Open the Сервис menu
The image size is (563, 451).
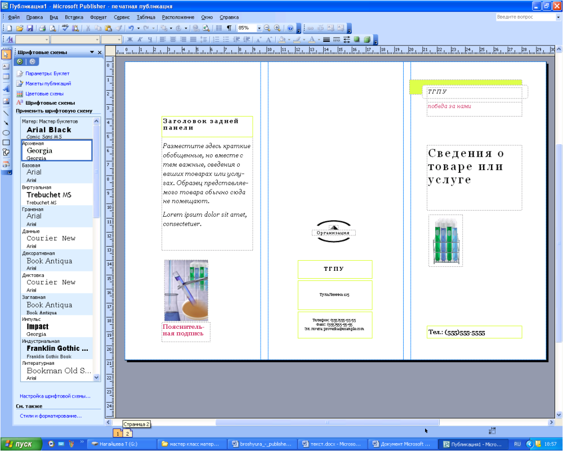click(122, 17)
